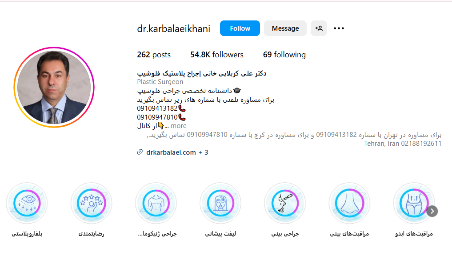Click the 262 posts count
This screenshot has height=260, width=452.
[154, 55]
